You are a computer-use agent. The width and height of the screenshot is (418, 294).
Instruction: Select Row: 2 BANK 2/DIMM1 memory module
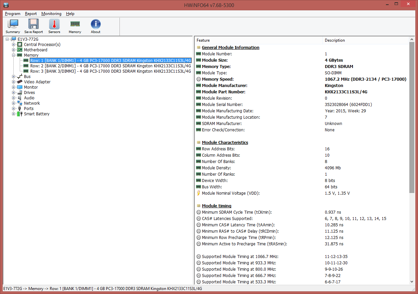click(x=111, y=66)
